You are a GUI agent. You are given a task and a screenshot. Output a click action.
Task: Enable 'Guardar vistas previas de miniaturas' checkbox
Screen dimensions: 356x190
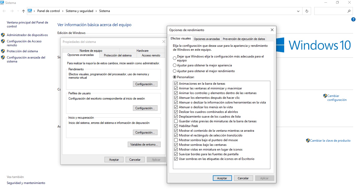point(176,121)
